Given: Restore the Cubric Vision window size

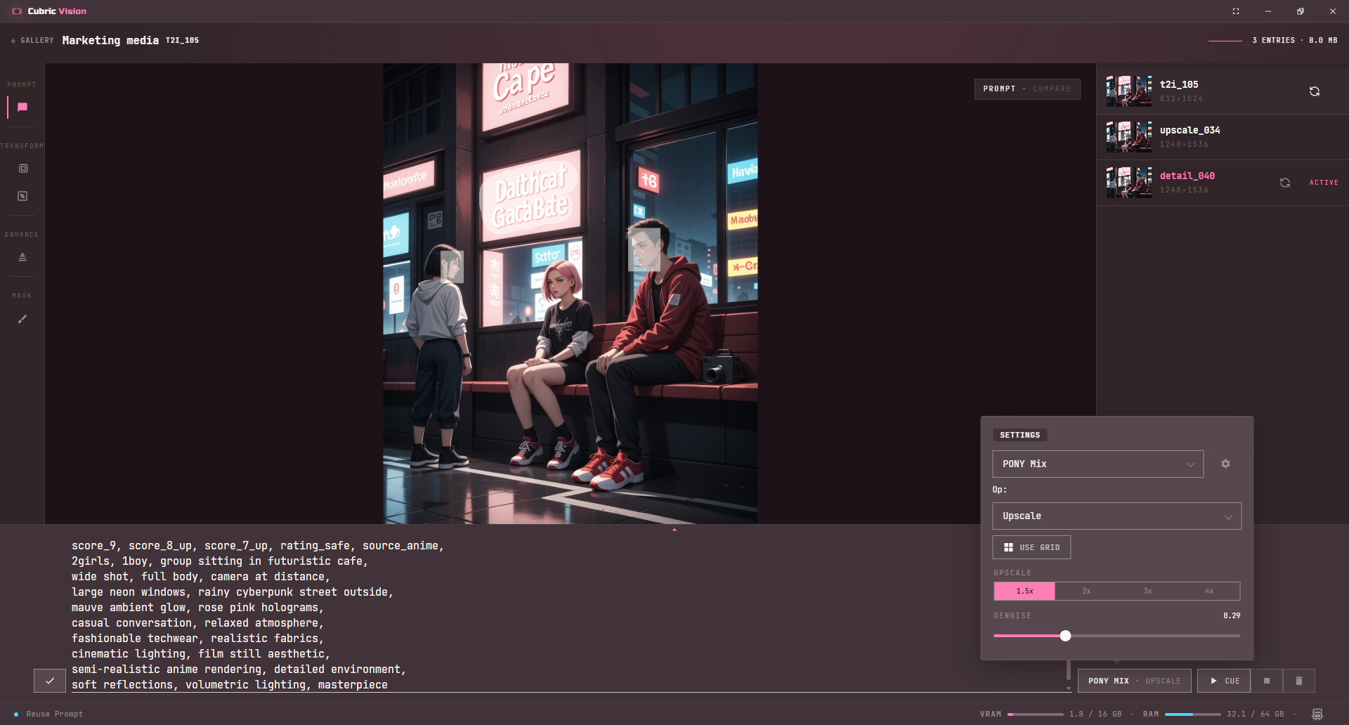Looking at the screenshot, I should 1301,11.
